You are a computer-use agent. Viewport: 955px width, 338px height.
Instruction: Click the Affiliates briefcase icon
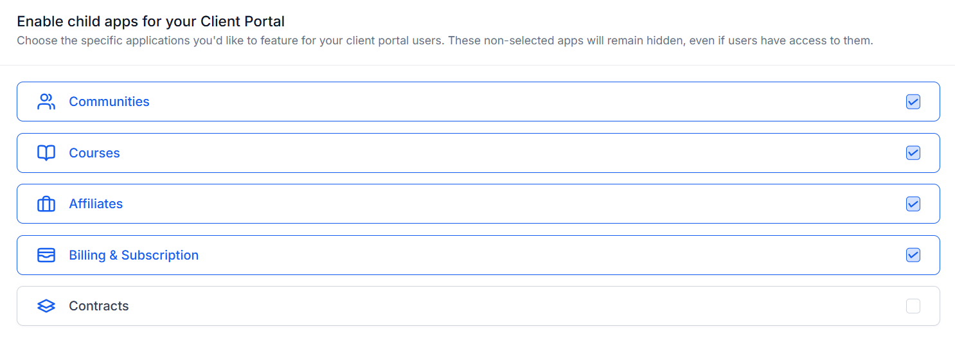pos(46,204)
